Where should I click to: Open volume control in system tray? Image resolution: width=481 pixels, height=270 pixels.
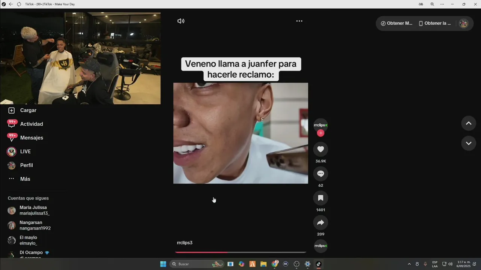(x=451, y=264)
